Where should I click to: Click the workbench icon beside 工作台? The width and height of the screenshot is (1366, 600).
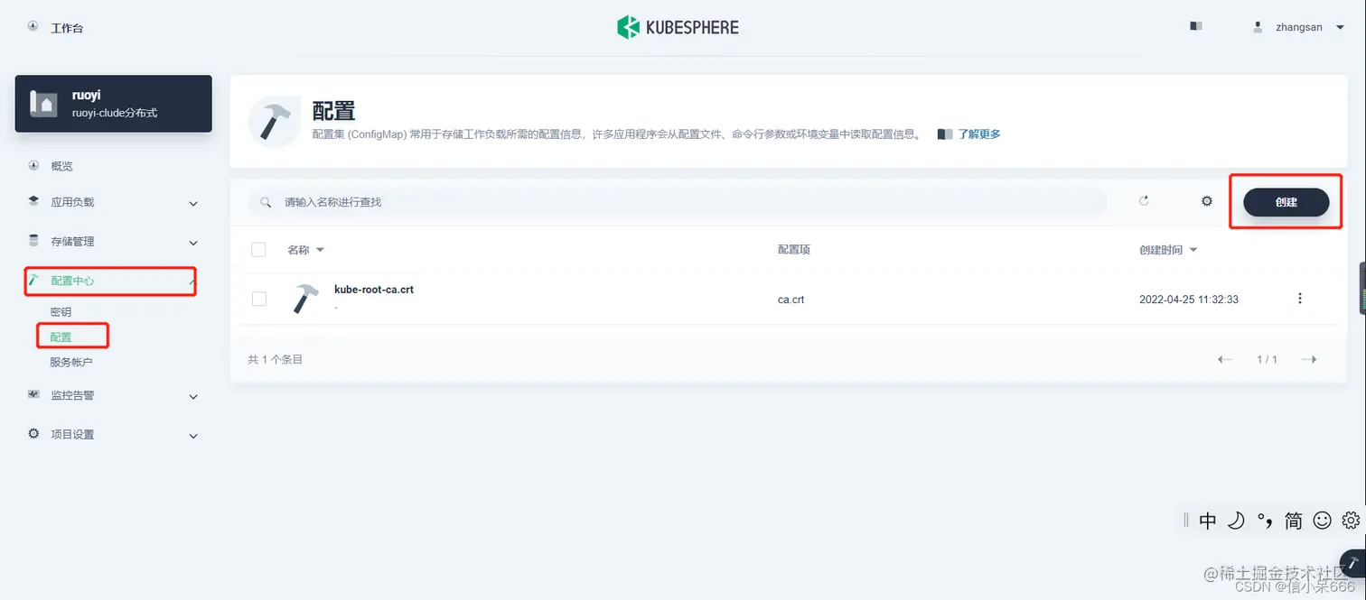tap(33, 27)
